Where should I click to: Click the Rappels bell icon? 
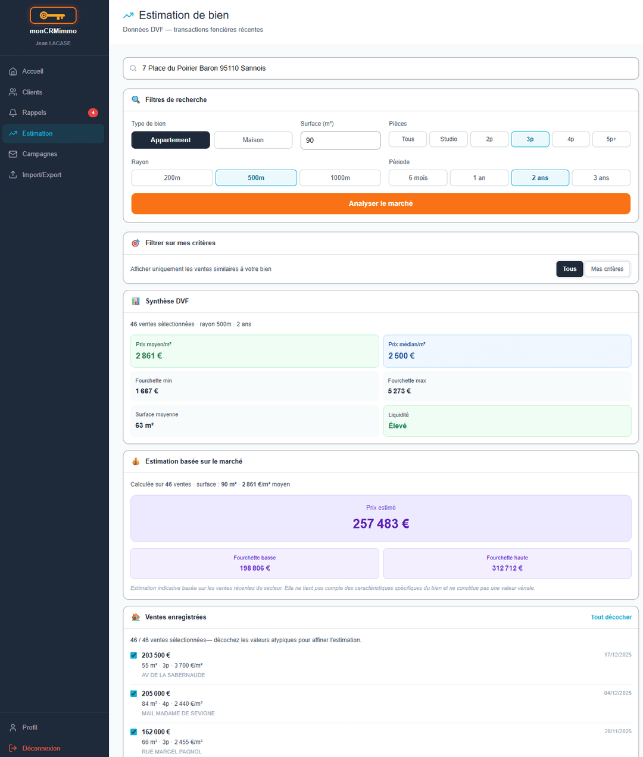13,112
